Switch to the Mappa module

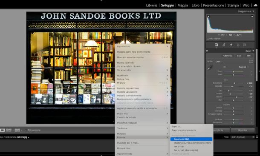click(182, 5)
